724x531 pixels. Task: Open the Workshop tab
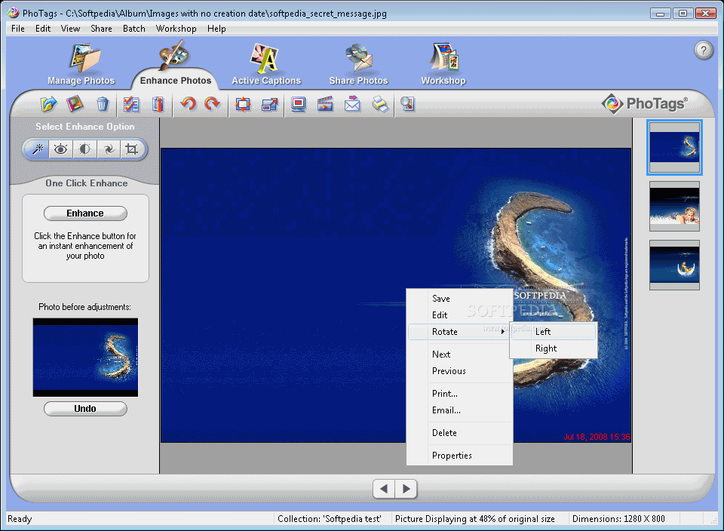point(443,65)
